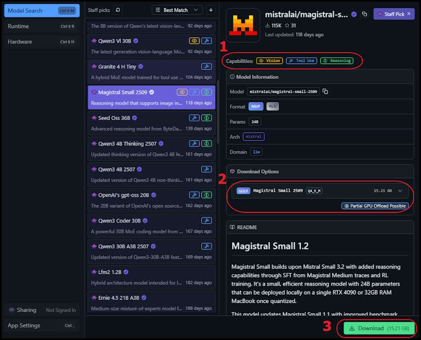Click tool use icon on Qwen3 4B Thinking 2507
The image size is (421, 340).
pos(194,144)
